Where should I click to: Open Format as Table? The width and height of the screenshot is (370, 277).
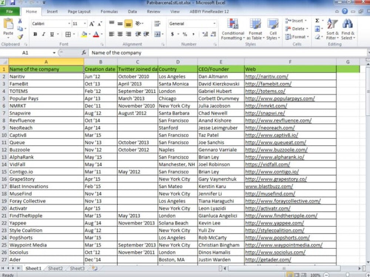click(255, 29)
